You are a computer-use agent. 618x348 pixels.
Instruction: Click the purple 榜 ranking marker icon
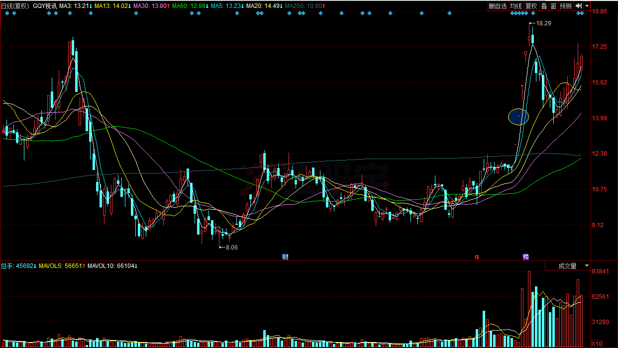(525, 257)
